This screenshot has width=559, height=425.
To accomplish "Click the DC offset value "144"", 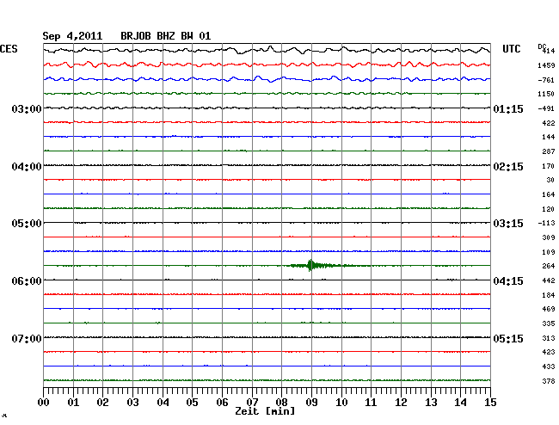I will click(x=549, y=137).
